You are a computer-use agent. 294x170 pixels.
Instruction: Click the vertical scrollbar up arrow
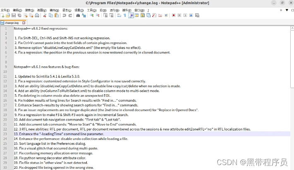pyautogui.click(x=292, y=28)
